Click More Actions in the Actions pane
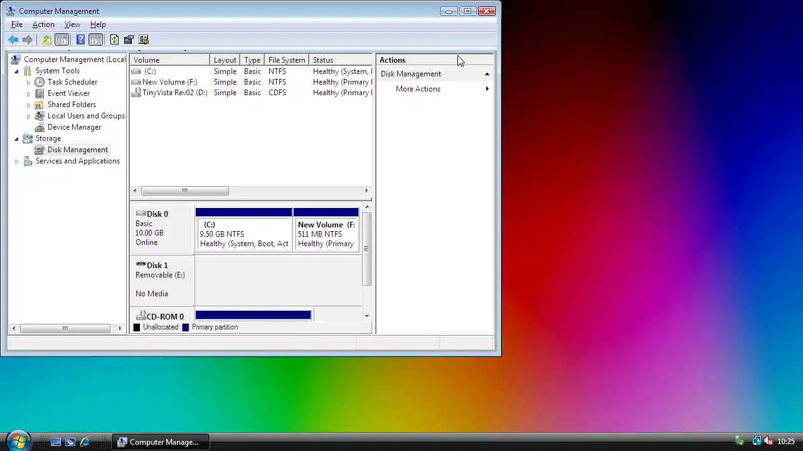 (418, 89)
